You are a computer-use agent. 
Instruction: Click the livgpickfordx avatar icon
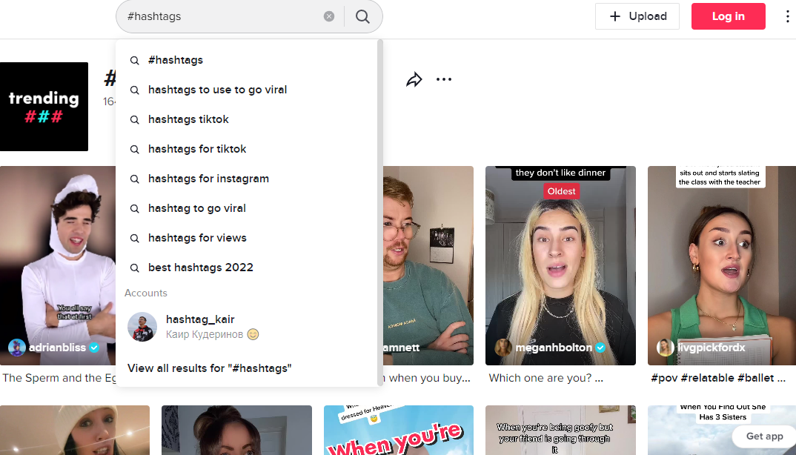tap(665, 348)
